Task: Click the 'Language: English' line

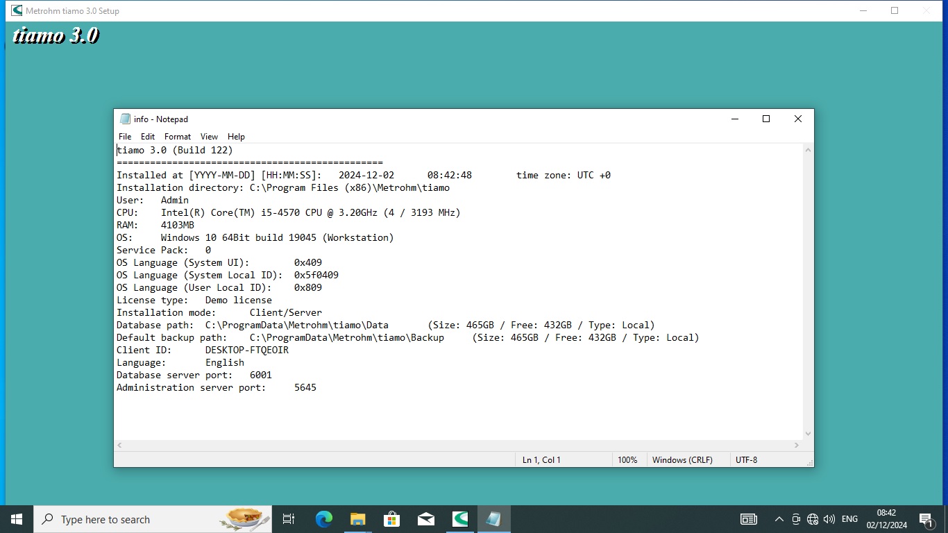Action: (x=180, y=362)
